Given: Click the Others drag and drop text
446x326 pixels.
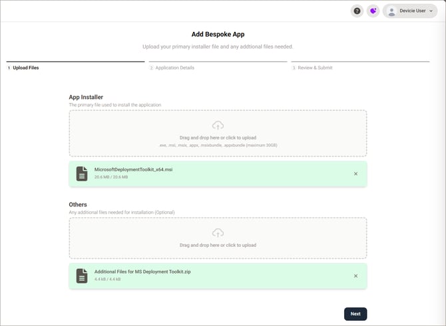Looking at the screenshot, I should coord(218,245).
